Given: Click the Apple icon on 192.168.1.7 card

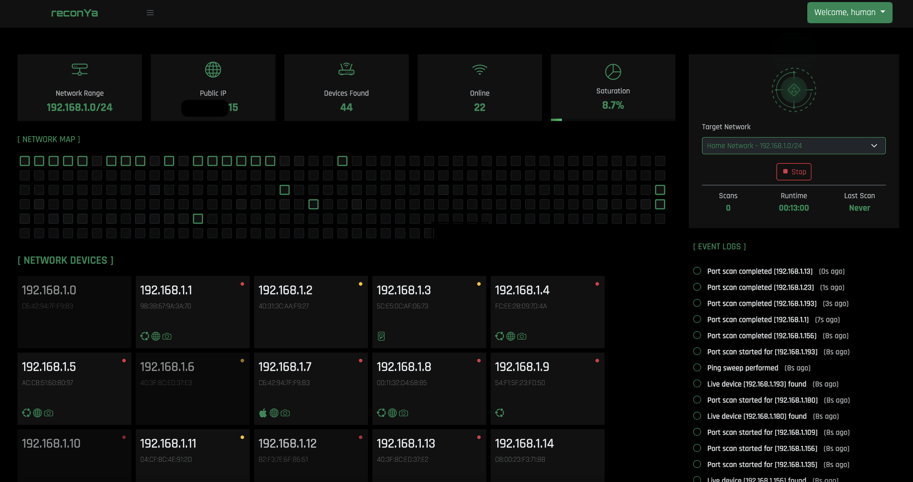Looking at the screenshot, I should (263, 413).
